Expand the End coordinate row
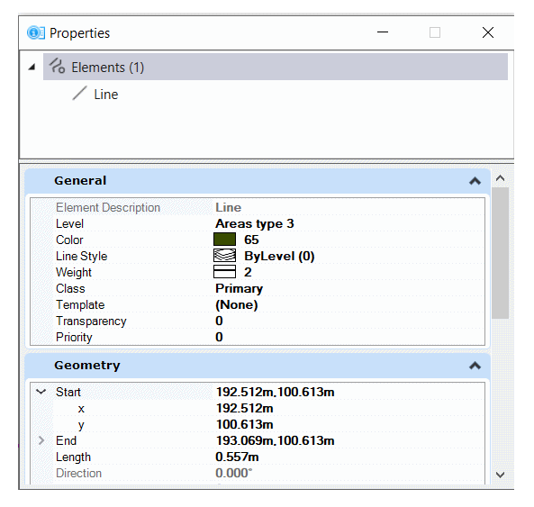The height and width of the screenshot is (507, 534). pyautogui.click(x=41, y=440)
